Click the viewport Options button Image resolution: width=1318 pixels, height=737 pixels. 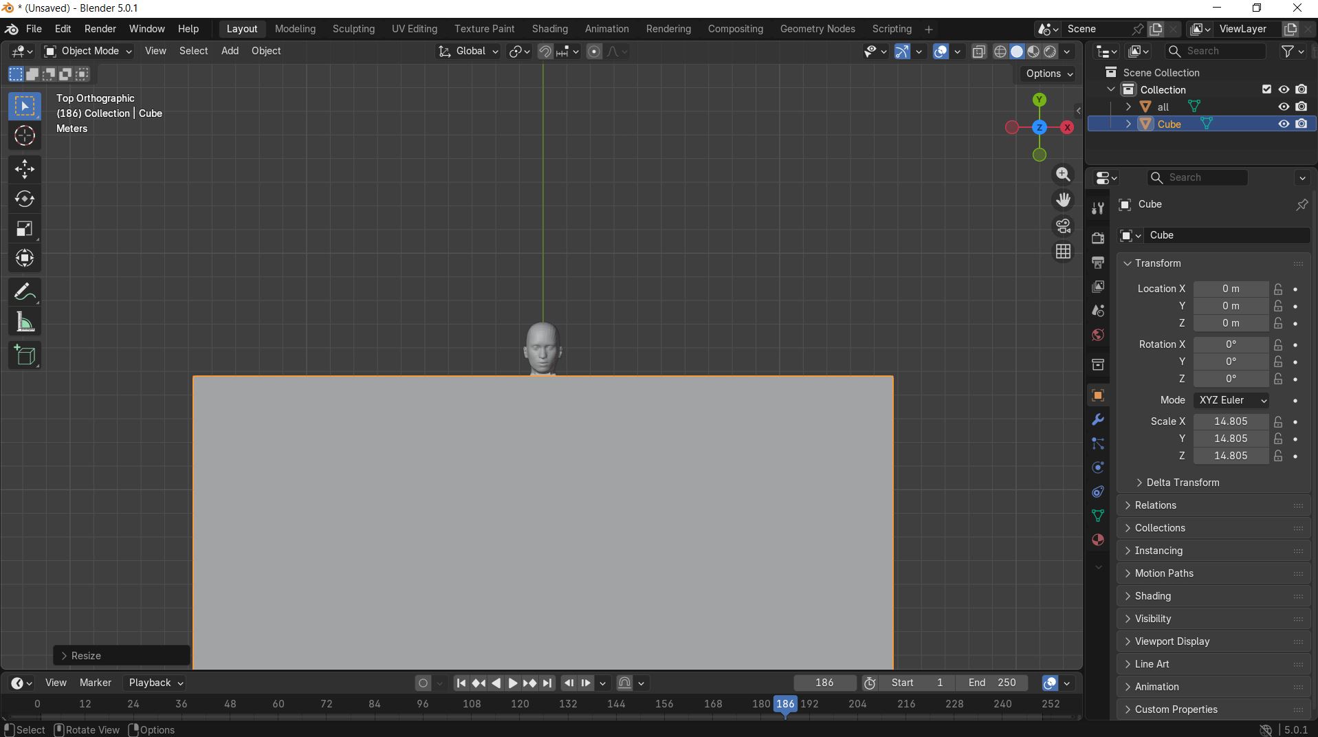click(1048, 74)
